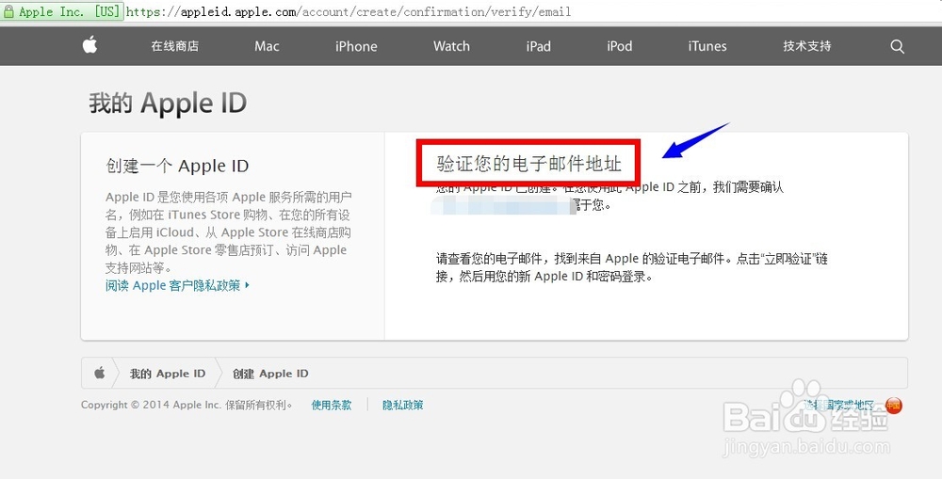Click the 我的 Apple ID page heading
The width and height of the screenshot is (942, 479).
(169, 104)
